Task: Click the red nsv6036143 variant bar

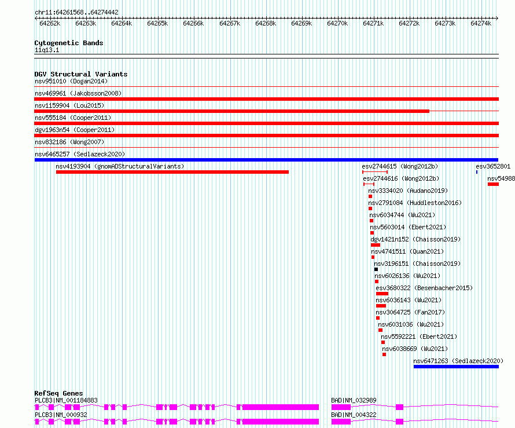Action: click(x=381, y=306)
